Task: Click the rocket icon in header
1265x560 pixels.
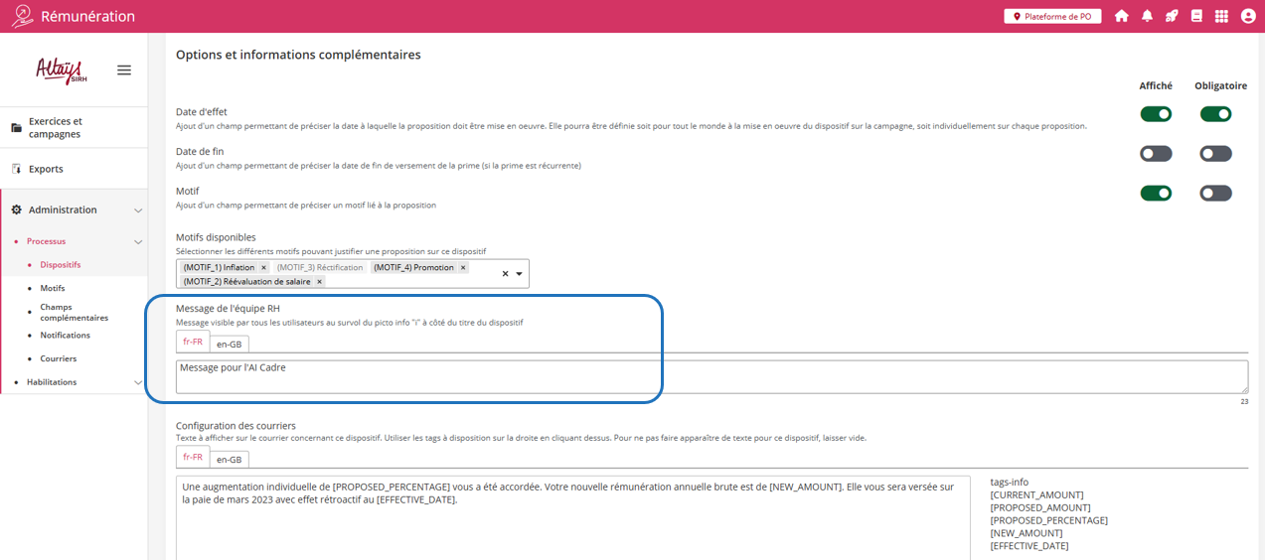Action: tap(1172, 16)
